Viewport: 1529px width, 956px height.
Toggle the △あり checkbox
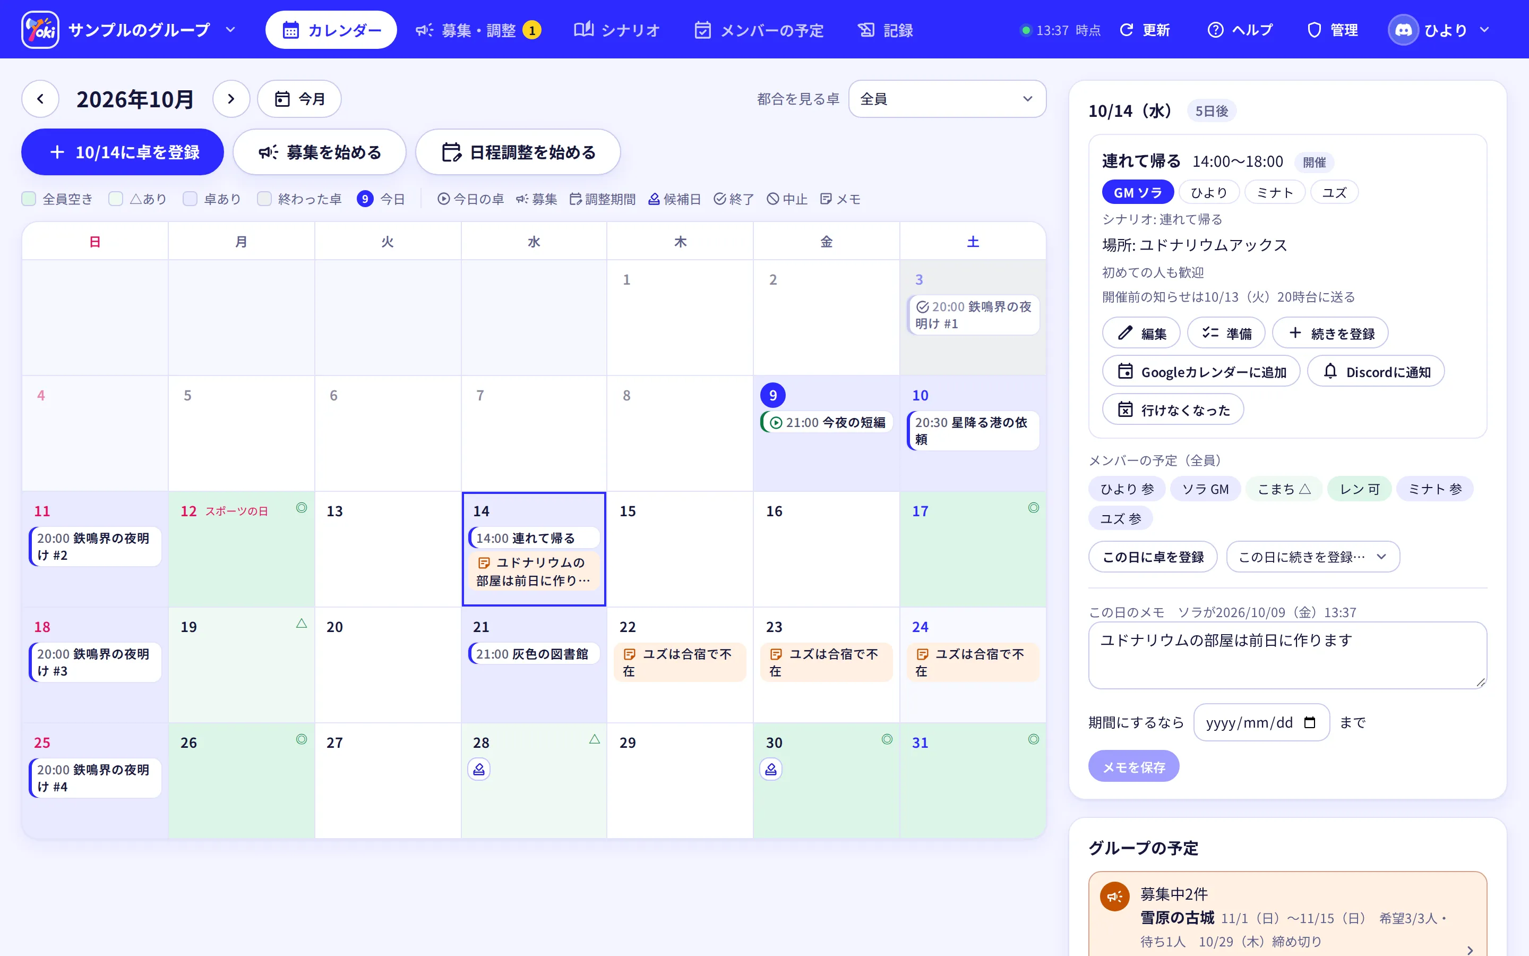click(116, 199)
